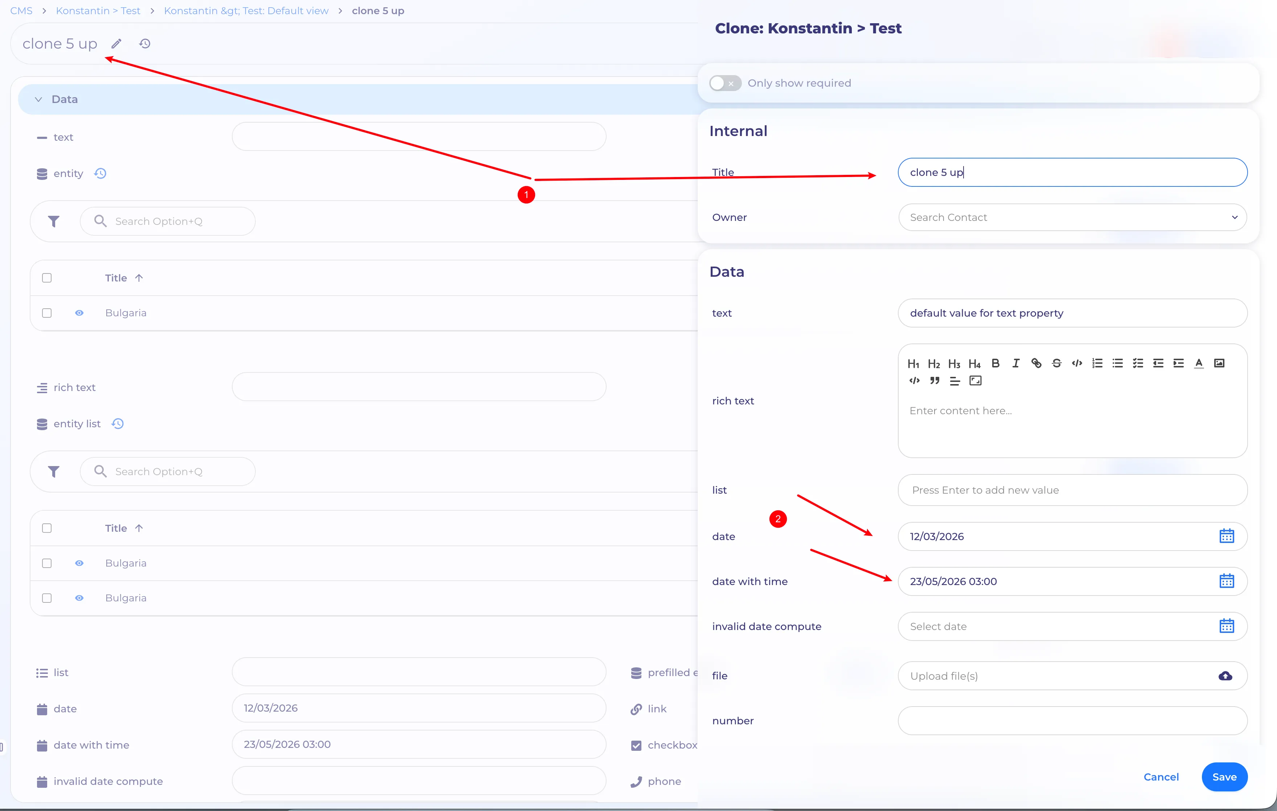
Task: Apply Heading 1 in the rich text toolbar
Action: click(913, 364)
